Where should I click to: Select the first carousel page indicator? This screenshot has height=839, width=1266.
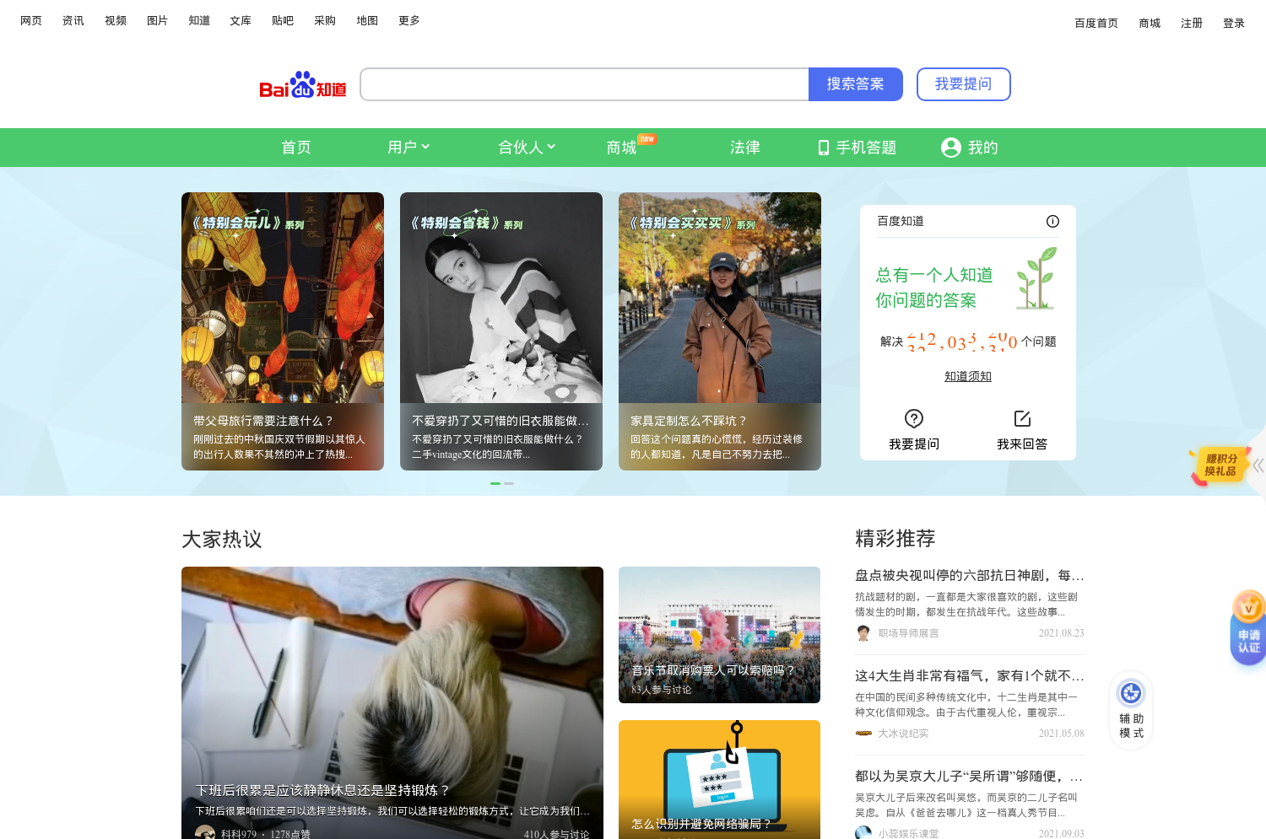point(495,483)
